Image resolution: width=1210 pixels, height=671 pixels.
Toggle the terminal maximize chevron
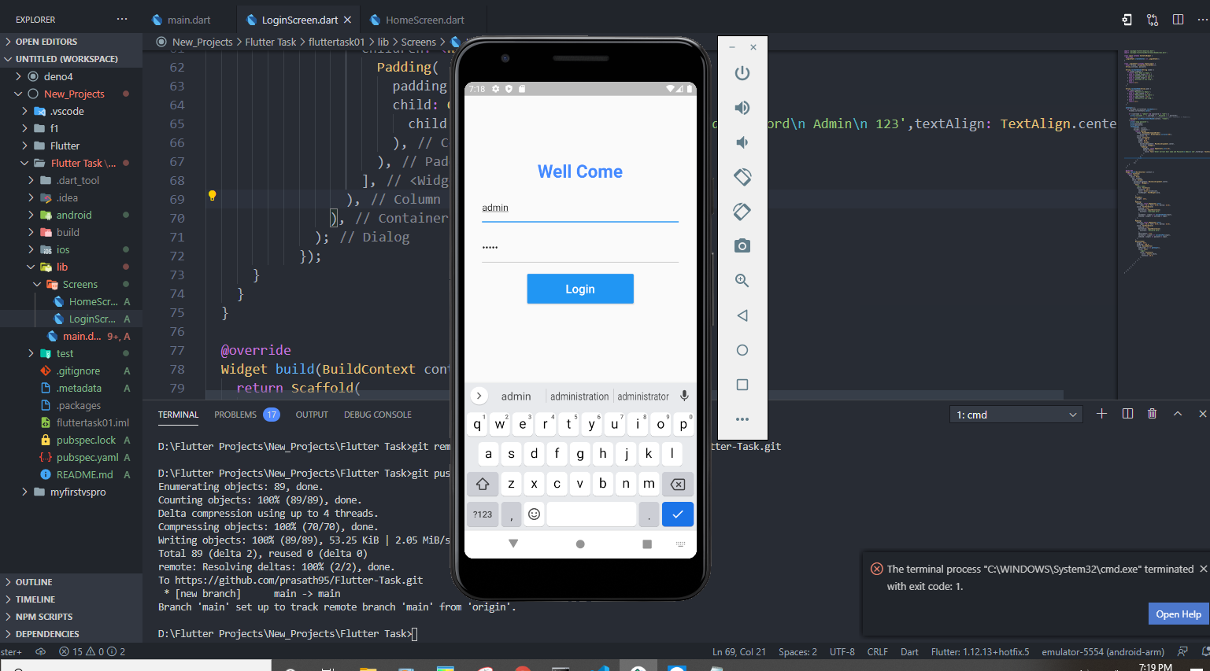[x=1177, y=413]
